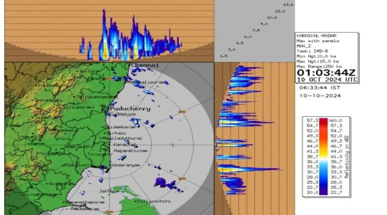387x215 pixels.
Task: Select the Puducherry city label
Action: [130, 109]
